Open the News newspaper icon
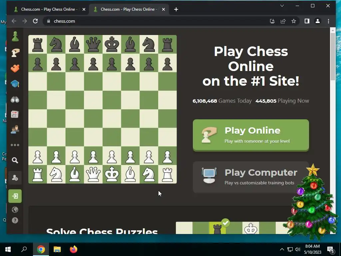This screenshot has height=256, width=341. click(15, 114)
